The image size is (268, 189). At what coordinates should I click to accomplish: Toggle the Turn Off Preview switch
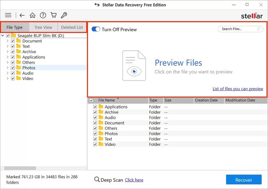[96, 29]
